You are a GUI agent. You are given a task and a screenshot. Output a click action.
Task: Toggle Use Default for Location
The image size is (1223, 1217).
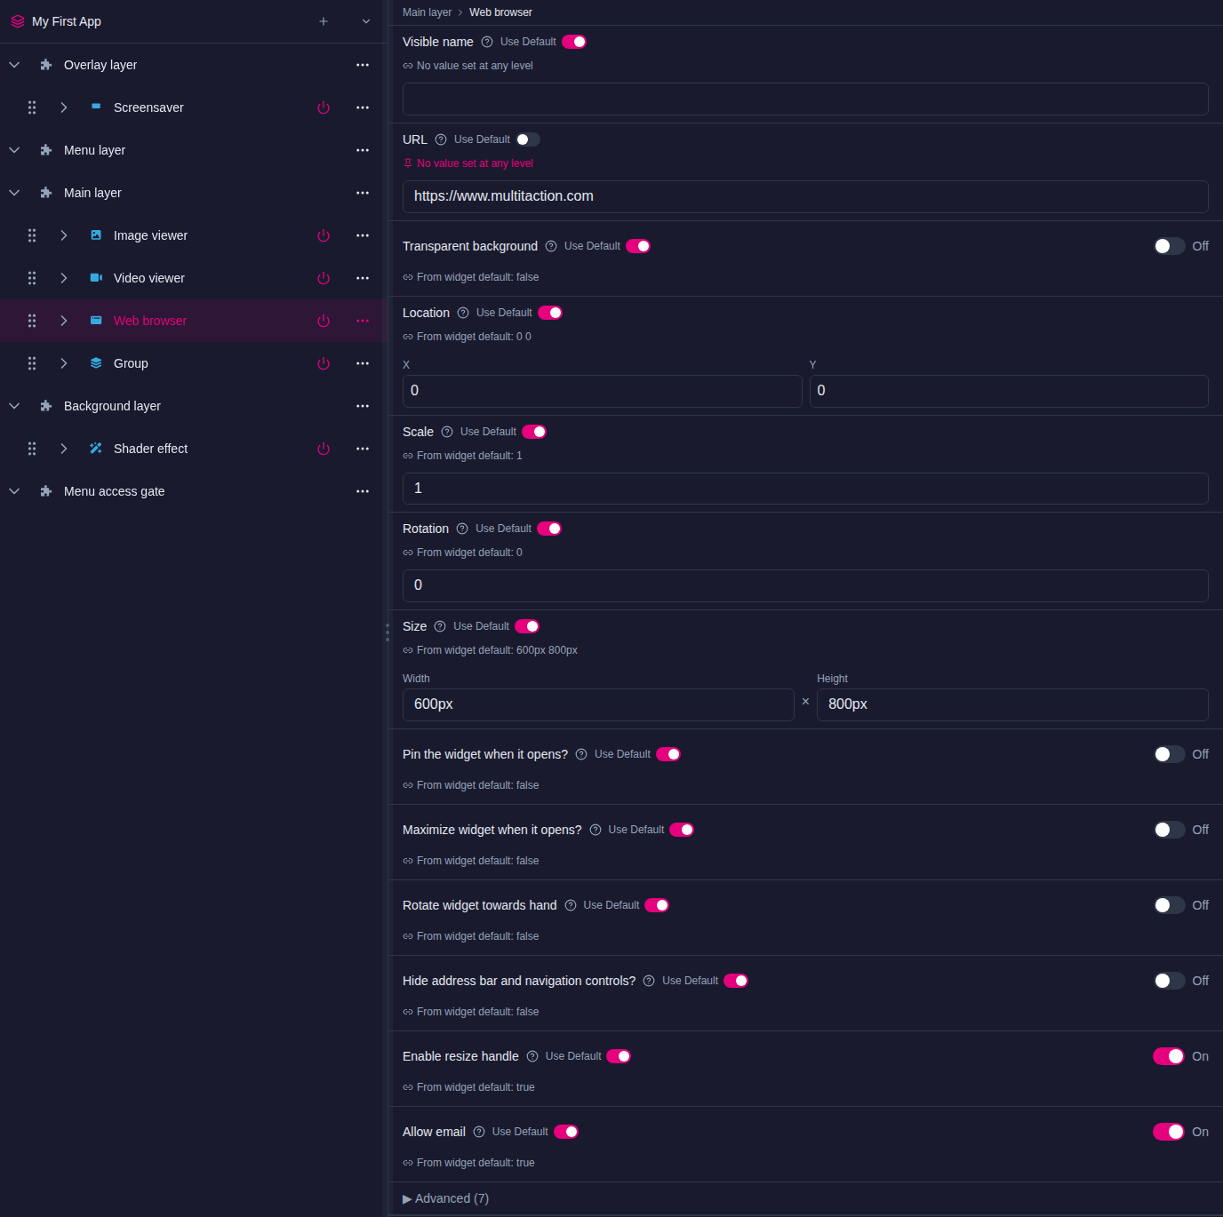(x=550, y=313)
